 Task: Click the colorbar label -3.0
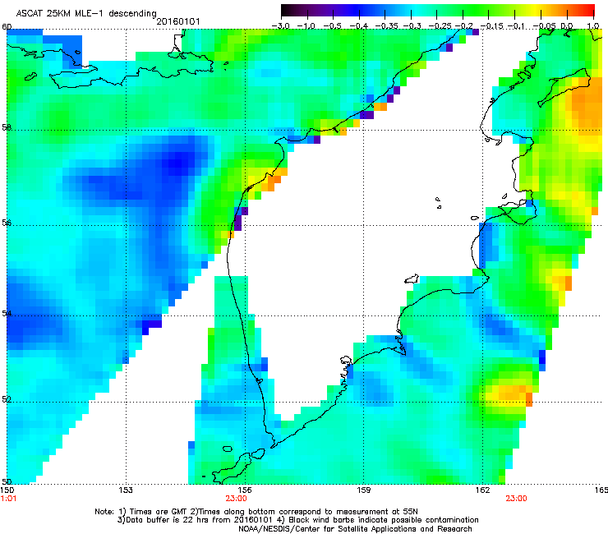(280, 25)
